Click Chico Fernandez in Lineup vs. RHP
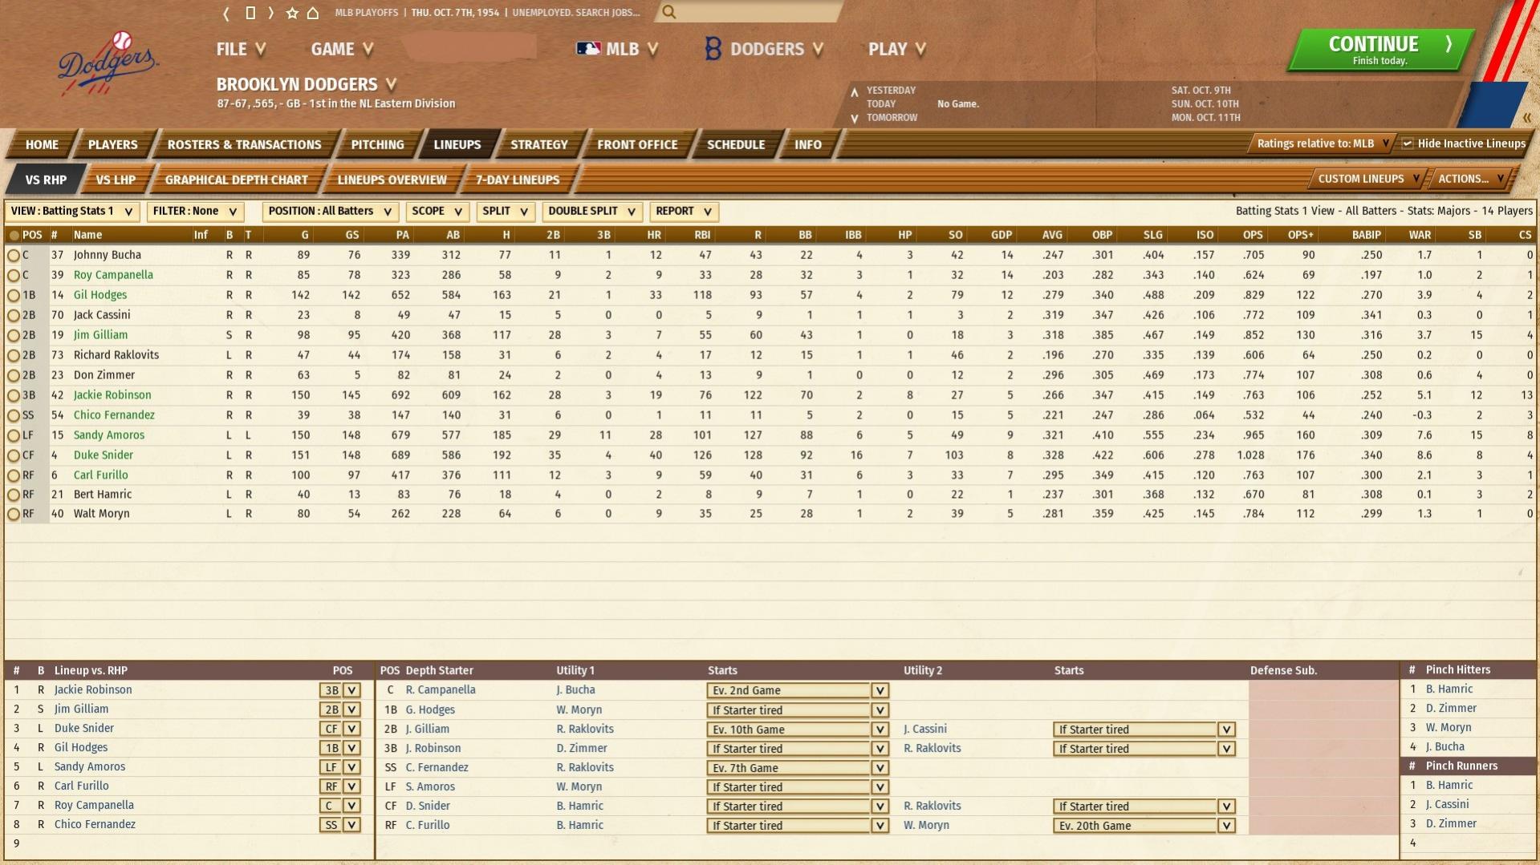The width and height of the screenshot is (1540, 865). coord(95,825)
